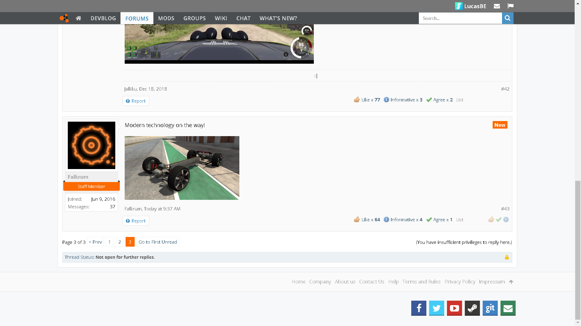The width and height of the screenshot is (581, 326).
Task: Open Facebook social icon
Action: click(x=419, y=308)
